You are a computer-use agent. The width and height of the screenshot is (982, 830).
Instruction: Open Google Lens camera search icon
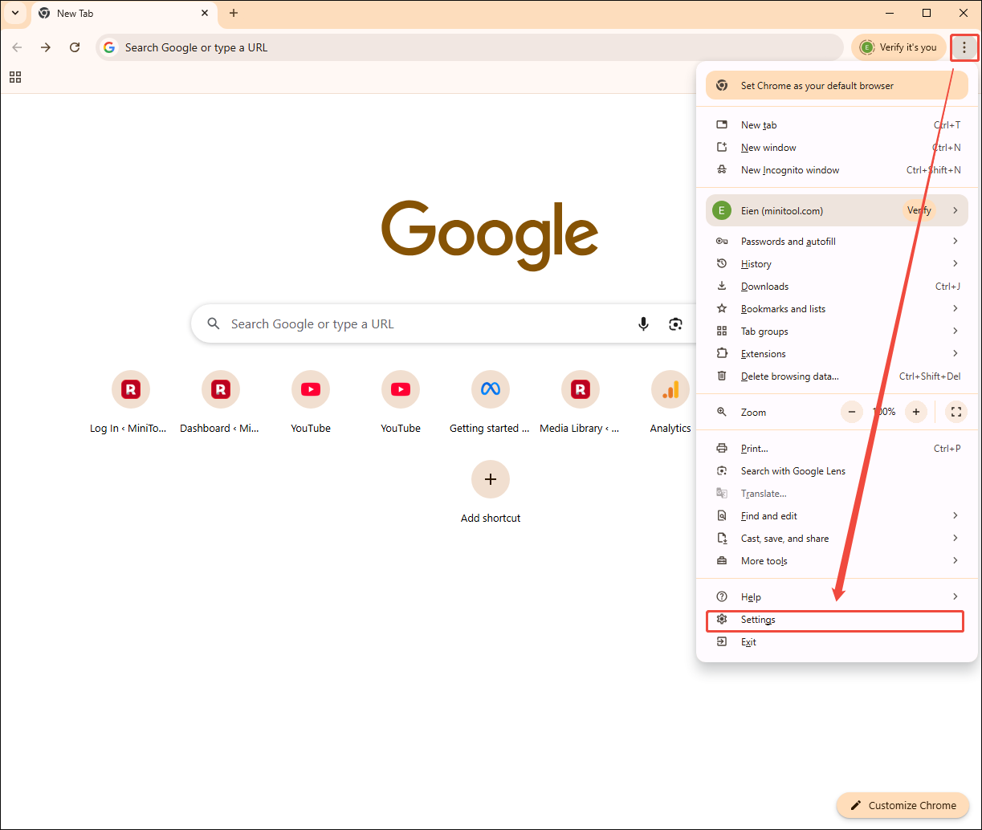(675, 323)
